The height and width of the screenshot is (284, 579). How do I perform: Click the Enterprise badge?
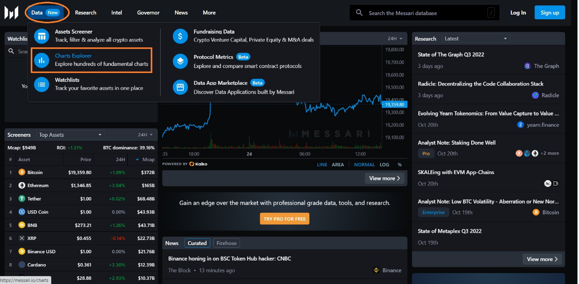(433, 212)
